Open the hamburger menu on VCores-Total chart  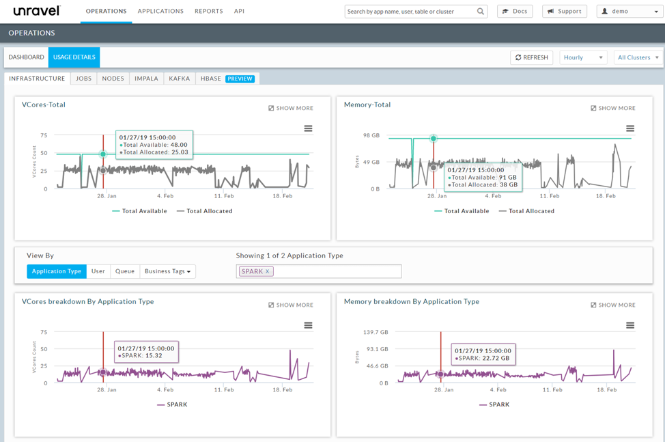(308, 128)
